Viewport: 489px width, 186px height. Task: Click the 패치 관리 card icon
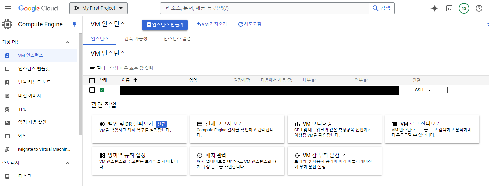(x=200, y=156)
